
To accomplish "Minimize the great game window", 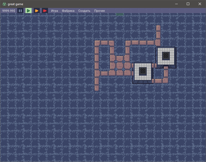I will pos(176,4).
